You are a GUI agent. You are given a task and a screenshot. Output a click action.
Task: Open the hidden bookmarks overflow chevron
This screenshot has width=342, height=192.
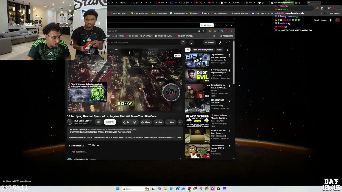[214, 36]
